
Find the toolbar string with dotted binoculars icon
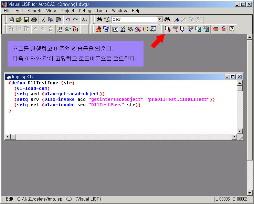pyautogui.click(x=167, y=19)
